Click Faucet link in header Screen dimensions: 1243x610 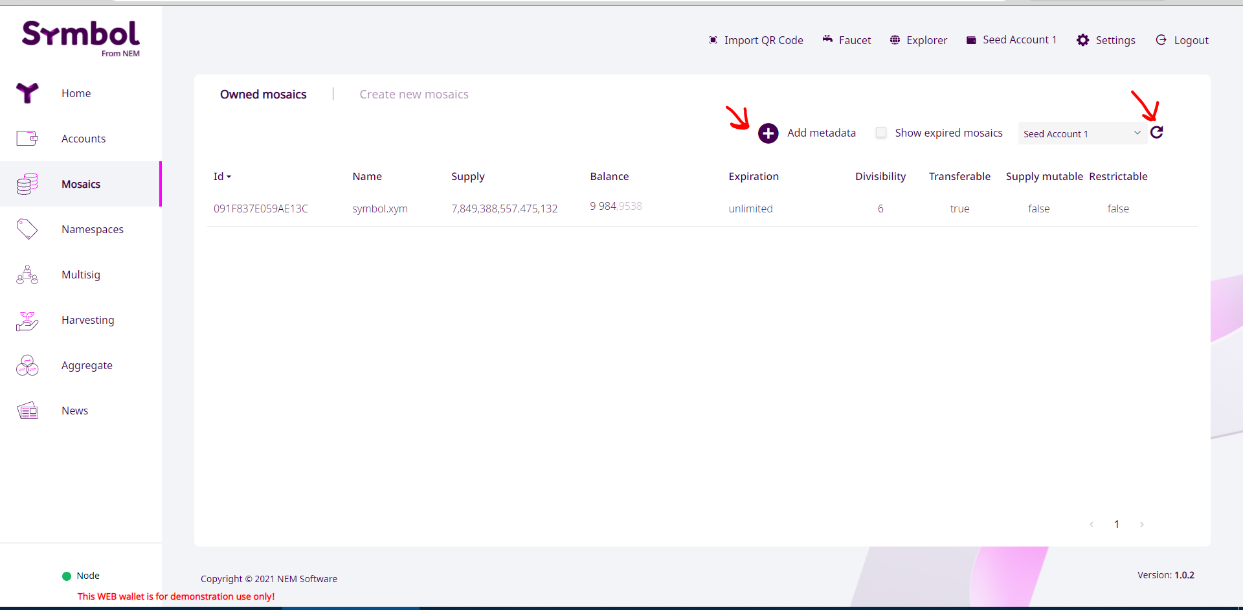coord(855,40)
